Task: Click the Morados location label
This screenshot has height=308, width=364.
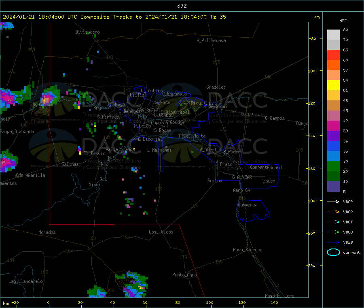Action: (x=47, y=232)
